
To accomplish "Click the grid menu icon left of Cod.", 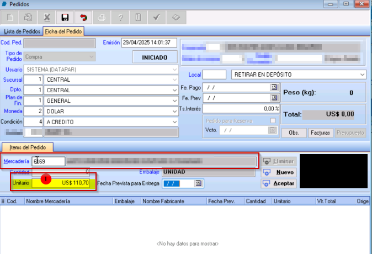I will tap(3, 201).
